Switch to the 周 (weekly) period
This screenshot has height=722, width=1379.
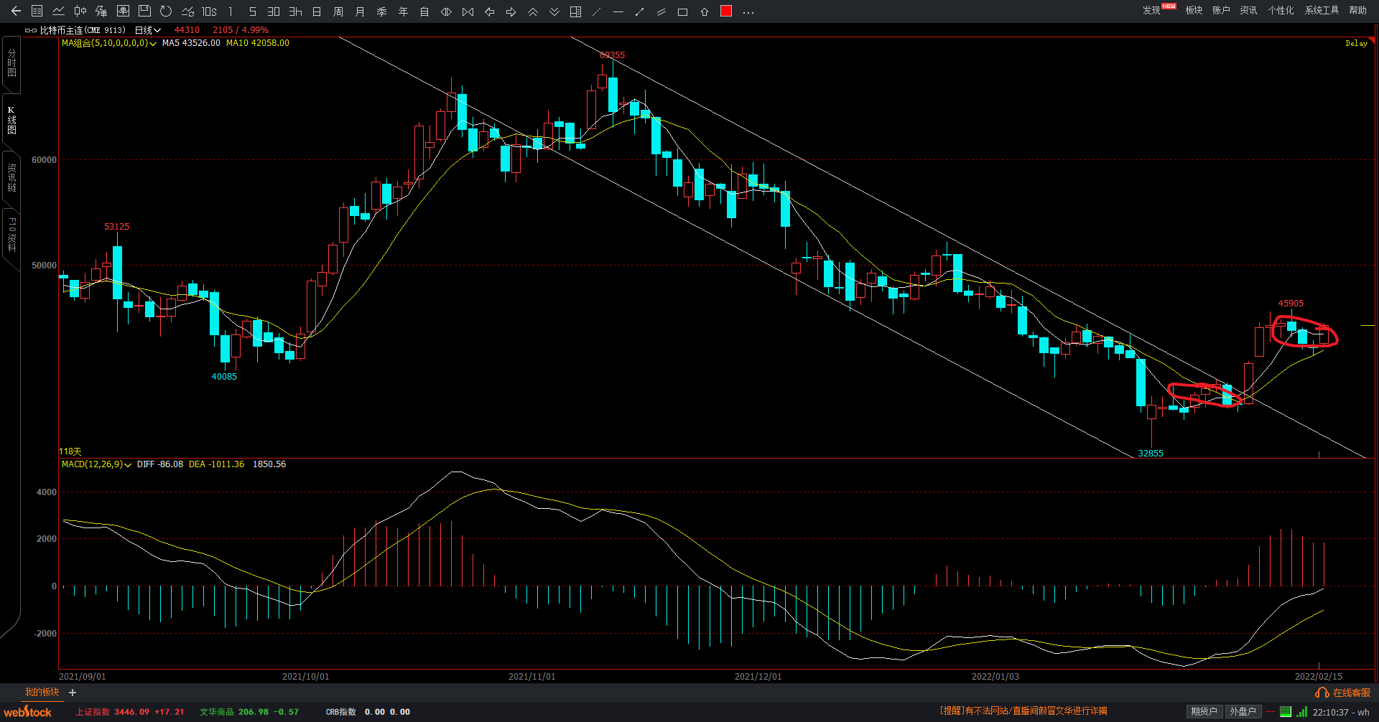338,11
